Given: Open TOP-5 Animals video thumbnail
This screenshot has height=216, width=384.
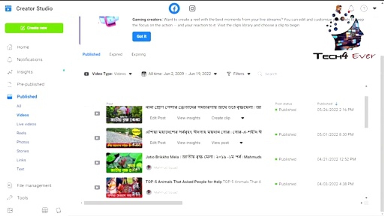Looking at the screenshot, I should pos(124,187).
